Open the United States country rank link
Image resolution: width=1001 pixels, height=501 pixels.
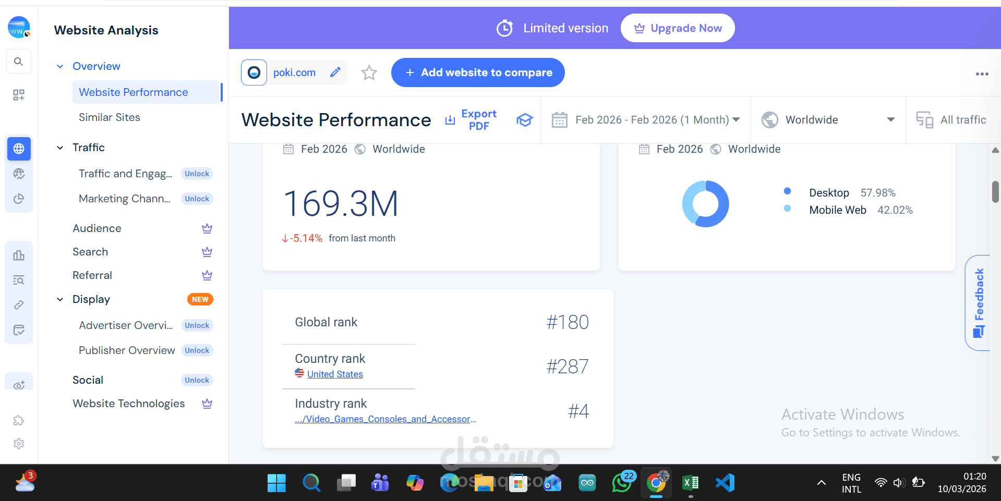click(335, 374)
